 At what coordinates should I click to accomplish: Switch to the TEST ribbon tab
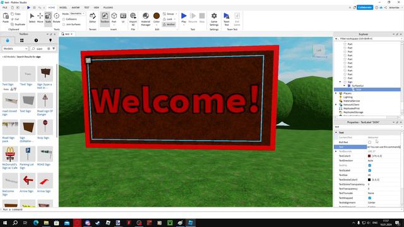pyautogui.click(x=86, y=8)
